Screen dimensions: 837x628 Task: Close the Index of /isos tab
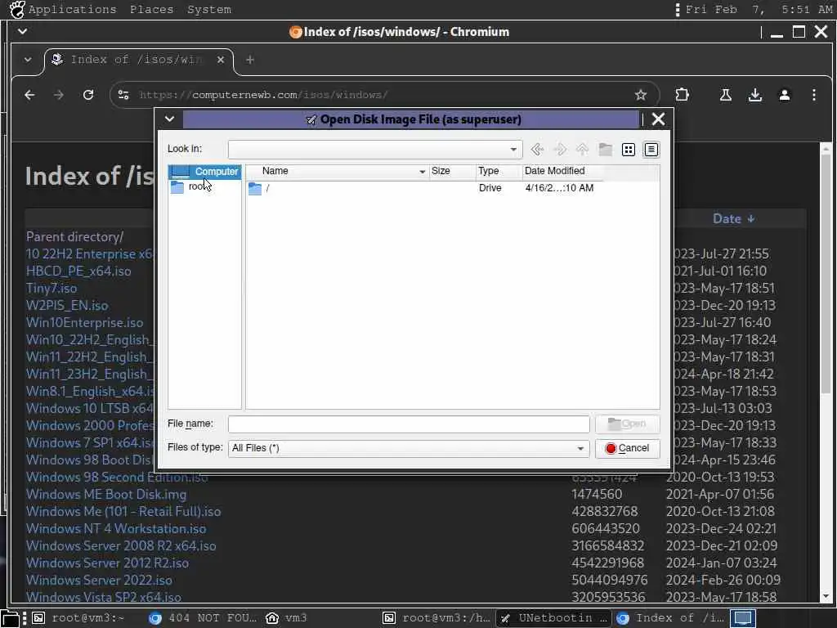221,60
